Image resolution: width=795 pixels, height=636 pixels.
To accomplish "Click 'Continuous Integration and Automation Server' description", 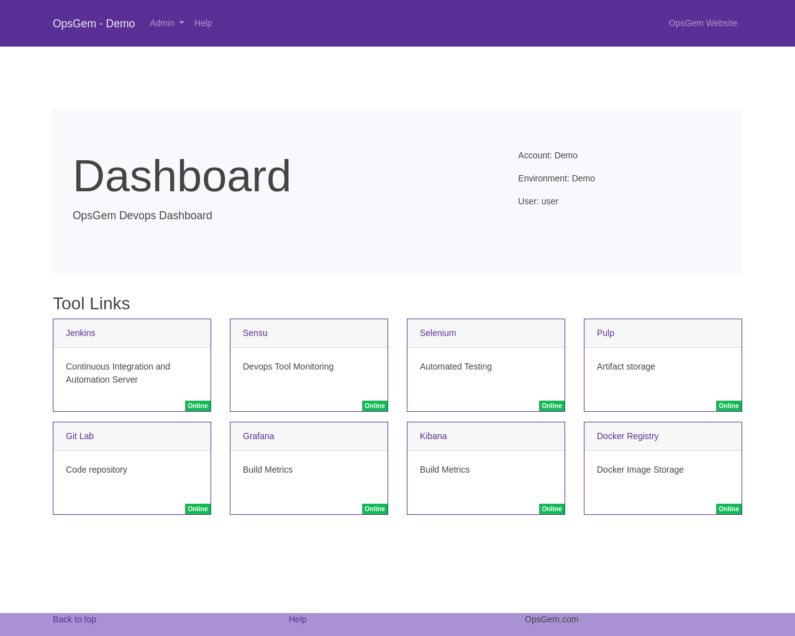I will point(118,373).
